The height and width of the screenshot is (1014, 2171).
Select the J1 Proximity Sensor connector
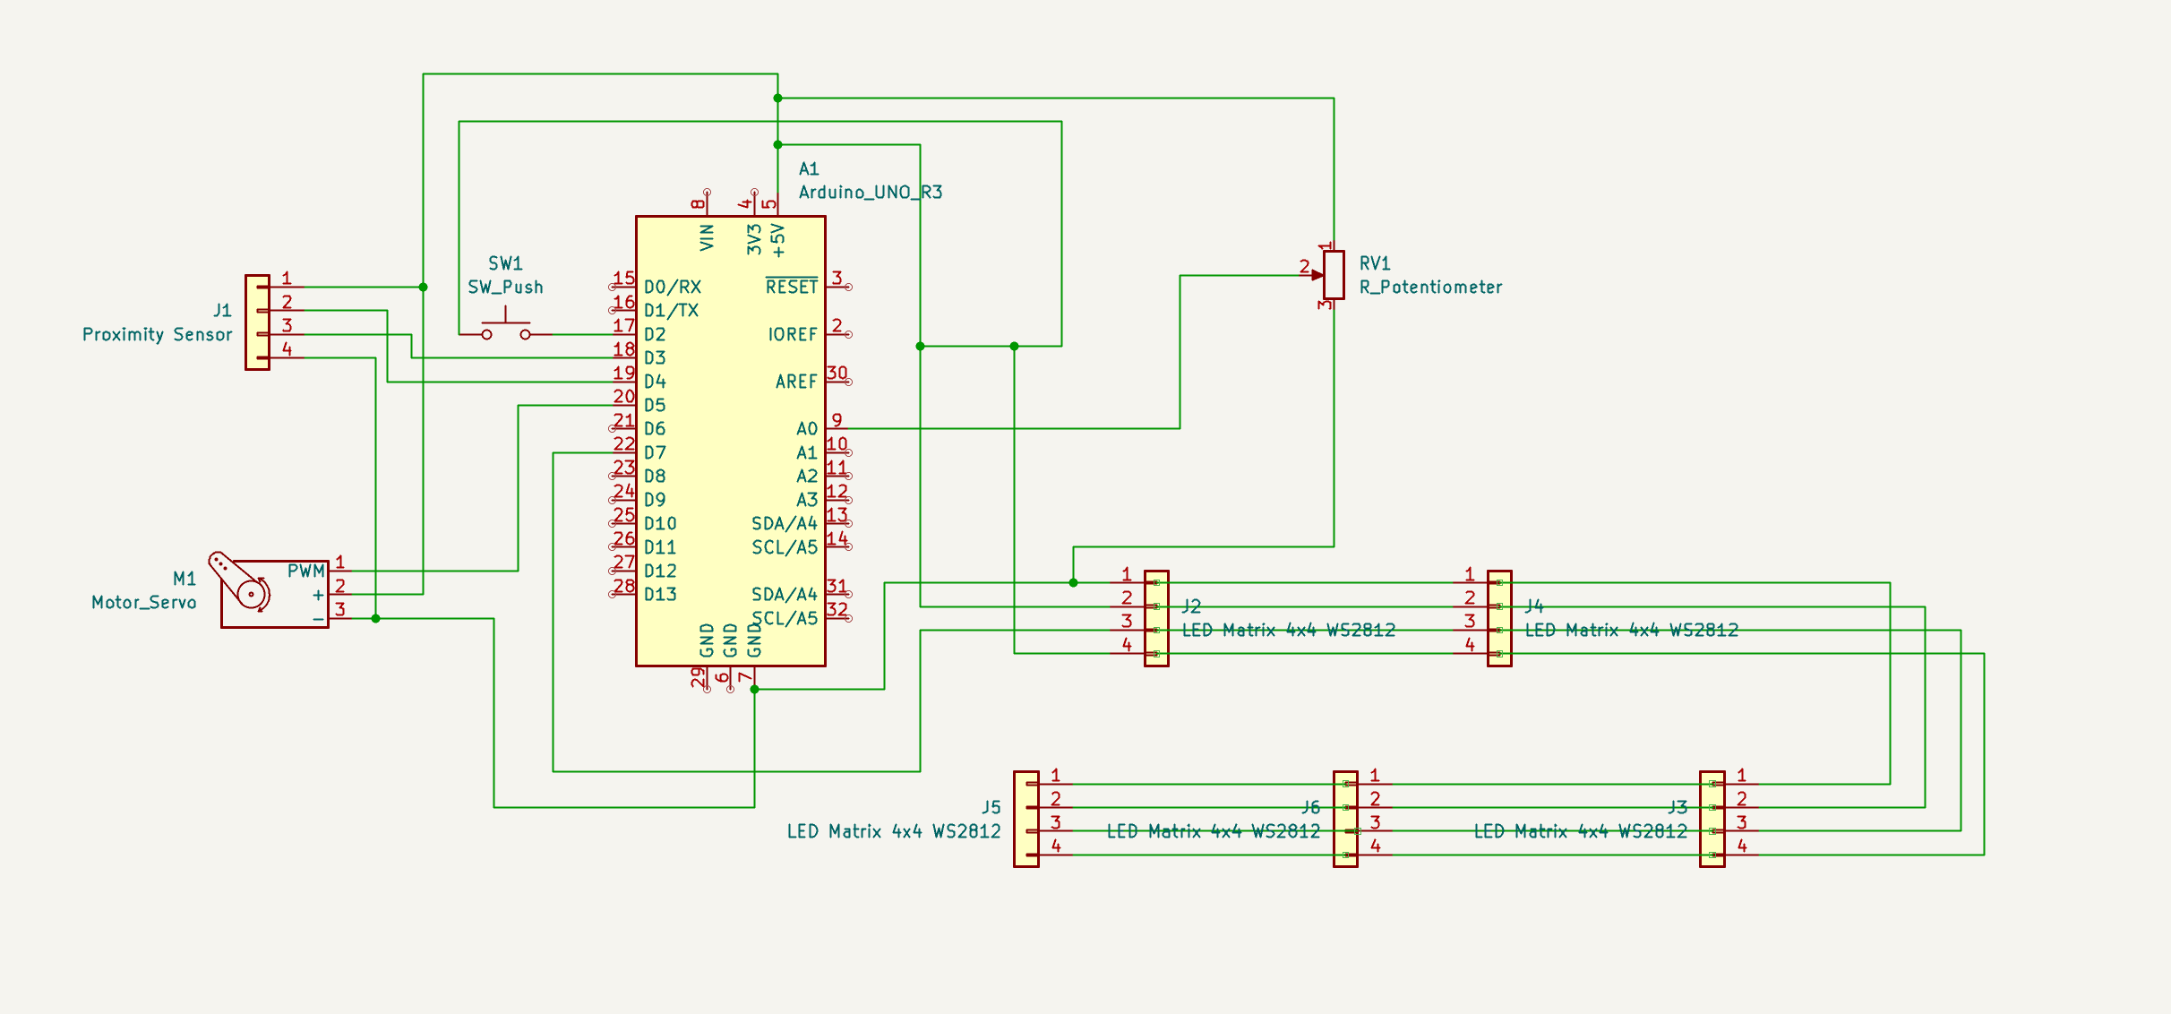tap(257, 322)
